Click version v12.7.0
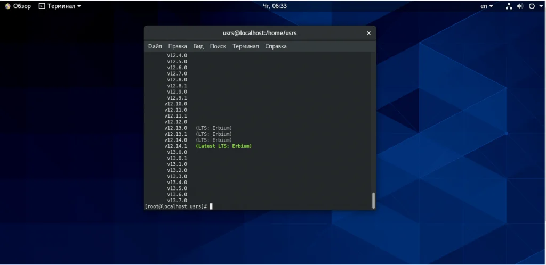Screen dimensions: 546x265 point(177,73)
